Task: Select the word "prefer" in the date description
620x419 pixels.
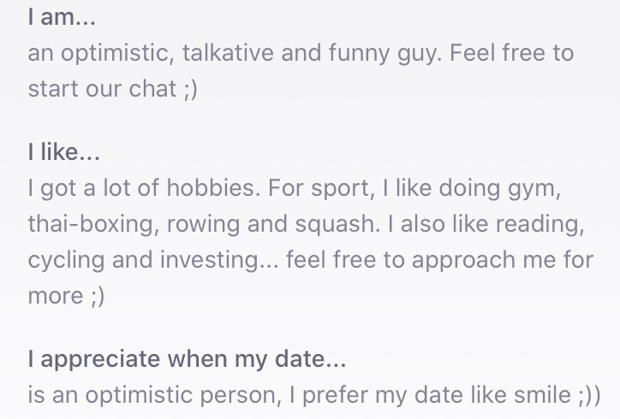Action: [x=335, y=395]
